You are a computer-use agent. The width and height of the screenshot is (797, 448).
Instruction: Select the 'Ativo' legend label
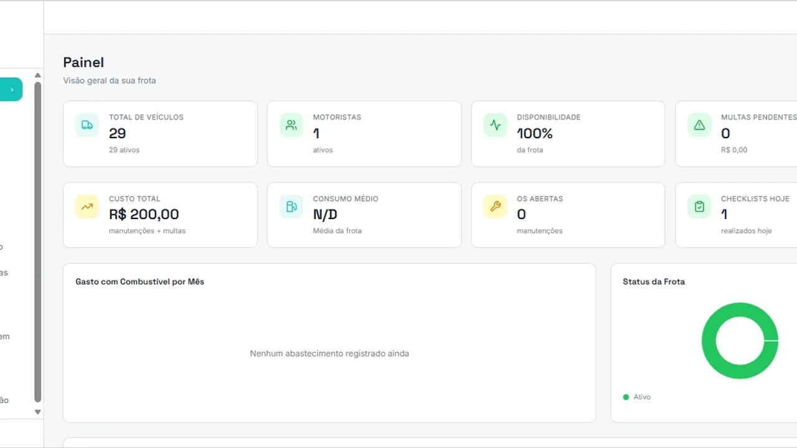click(x=642, y=397)
